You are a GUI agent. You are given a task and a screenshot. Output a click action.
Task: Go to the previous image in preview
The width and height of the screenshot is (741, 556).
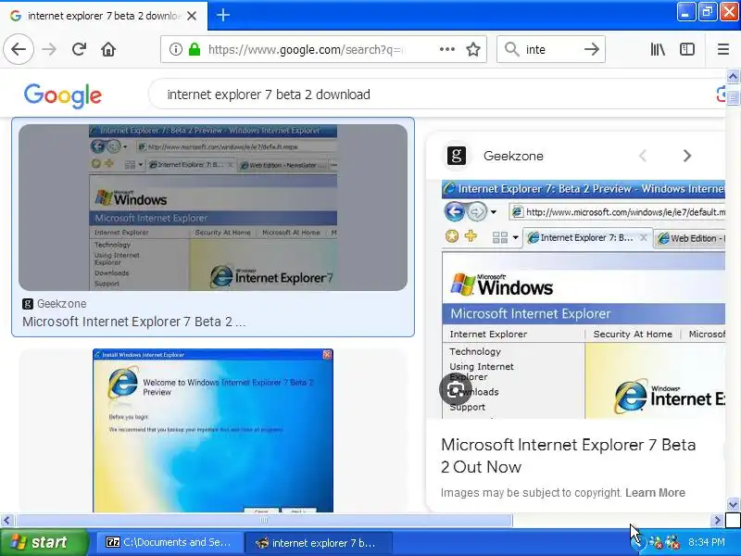(x=643, y=156)
